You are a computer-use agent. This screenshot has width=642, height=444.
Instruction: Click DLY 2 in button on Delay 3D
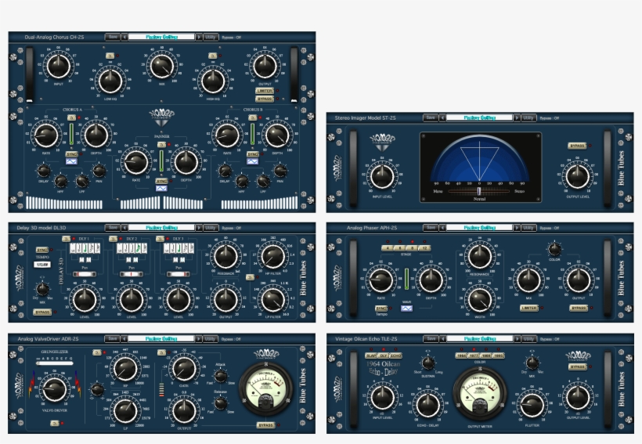pos(113,238)
